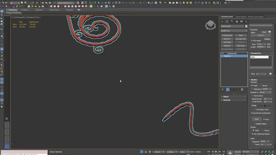Click the select-object tool at the left toolbar top
The height and width of the screenshot is (155, 276).
pos(2,11)
